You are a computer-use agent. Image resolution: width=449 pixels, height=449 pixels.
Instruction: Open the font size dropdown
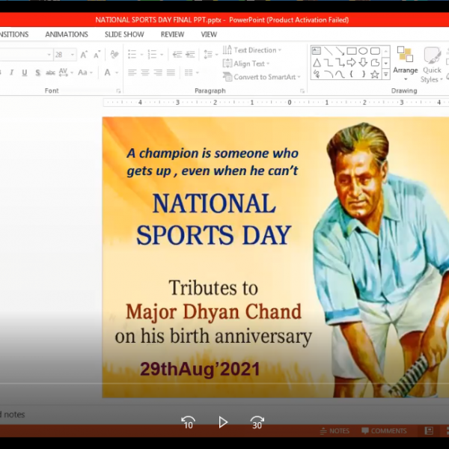[x=73, y=55]
